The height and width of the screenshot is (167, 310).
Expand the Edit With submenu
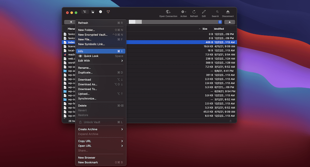[x=101, y=61]
